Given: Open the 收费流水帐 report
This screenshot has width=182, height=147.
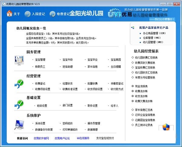Looking at the screenshot, I should click(141, 91).
